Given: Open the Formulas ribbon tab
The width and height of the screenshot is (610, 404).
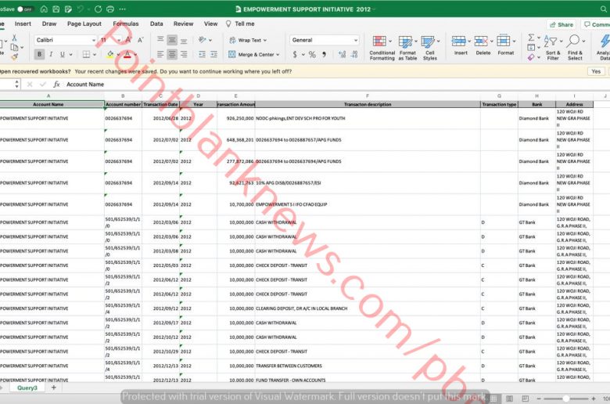Looking at the screenshot, I should (x=125, y=23).
